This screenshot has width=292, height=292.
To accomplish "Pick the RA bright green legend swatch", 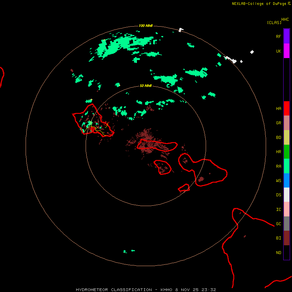I will point(286,166).
